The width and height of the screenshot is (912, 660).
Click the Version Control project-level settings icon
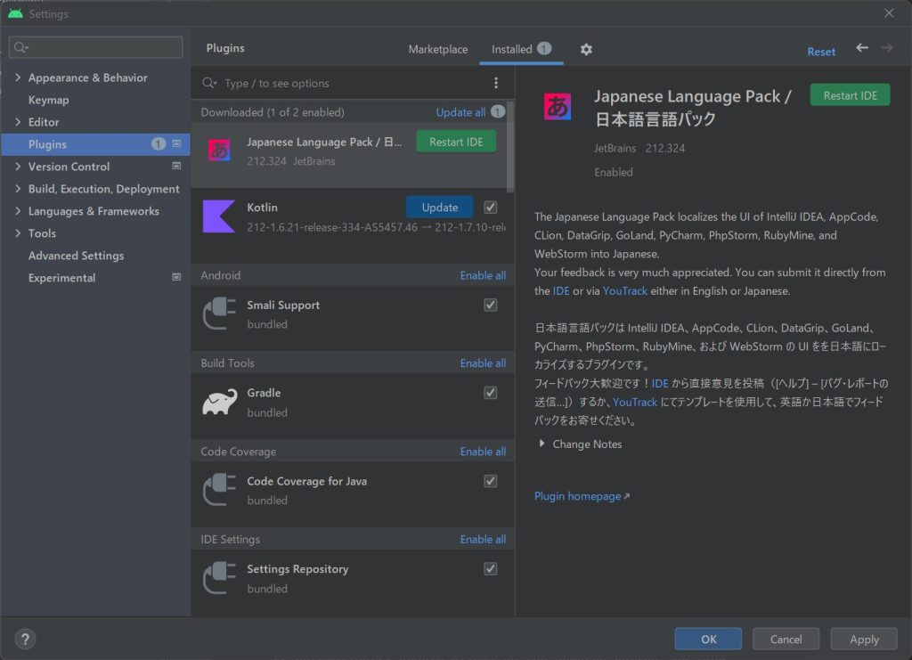click(x=176, y=166)
